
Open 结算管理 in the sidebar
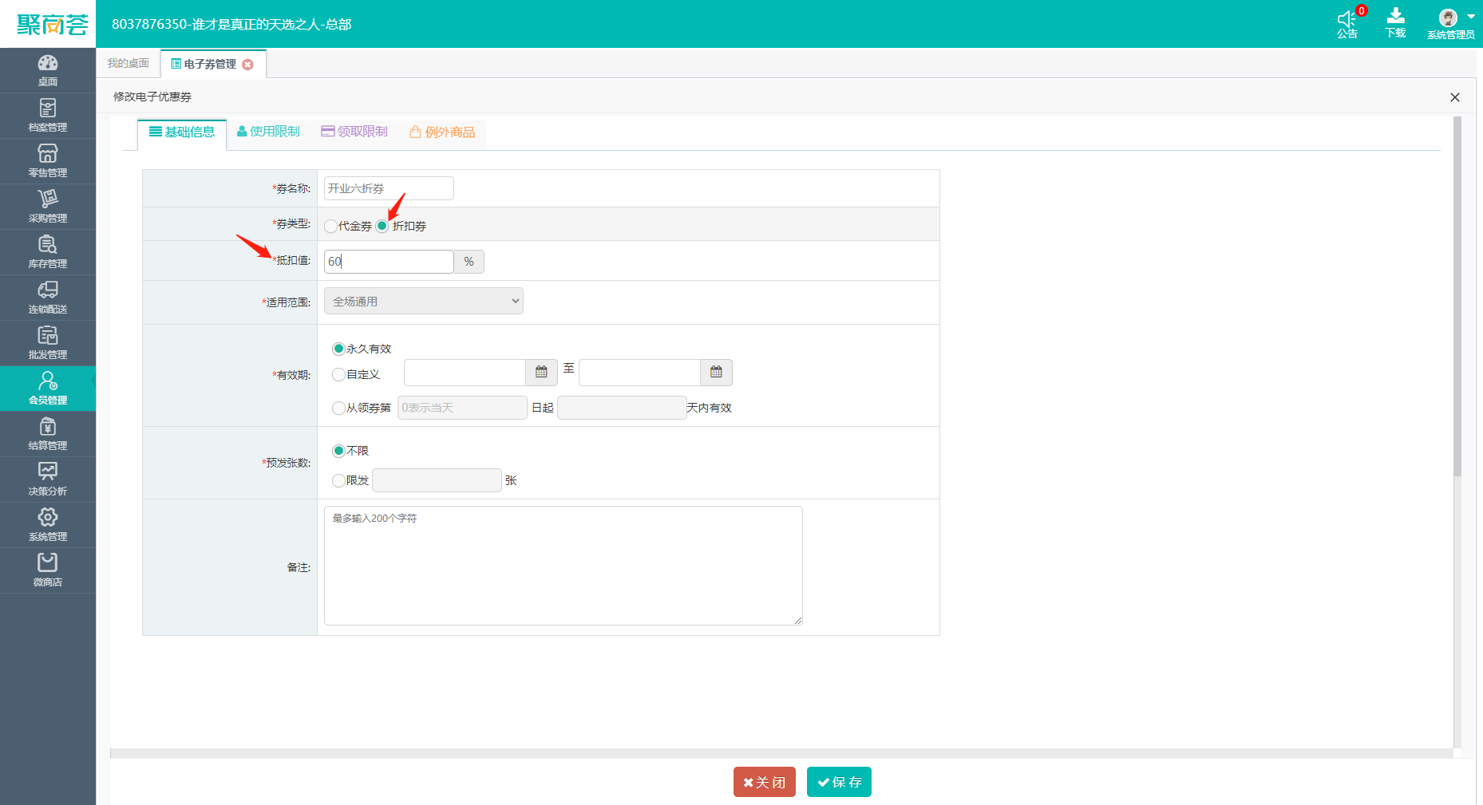[x=48, y=434]
